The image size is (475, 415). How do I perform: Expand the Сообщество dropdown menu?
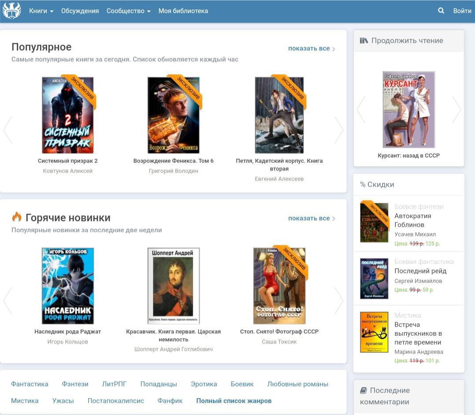tap(128, 11)
